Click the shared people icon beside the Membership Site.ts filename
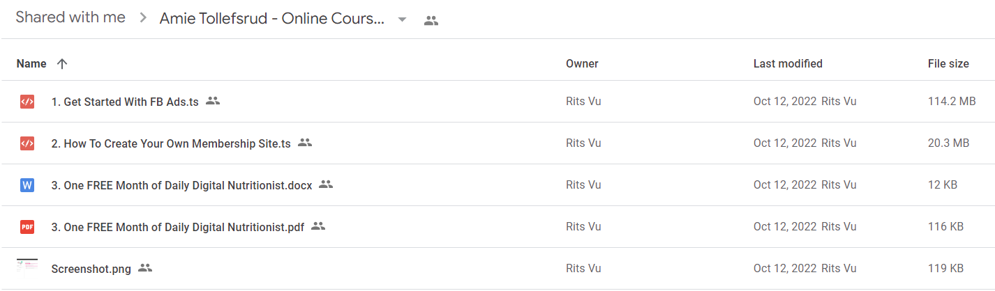This screenshot has width=995, height=291. 305,143
